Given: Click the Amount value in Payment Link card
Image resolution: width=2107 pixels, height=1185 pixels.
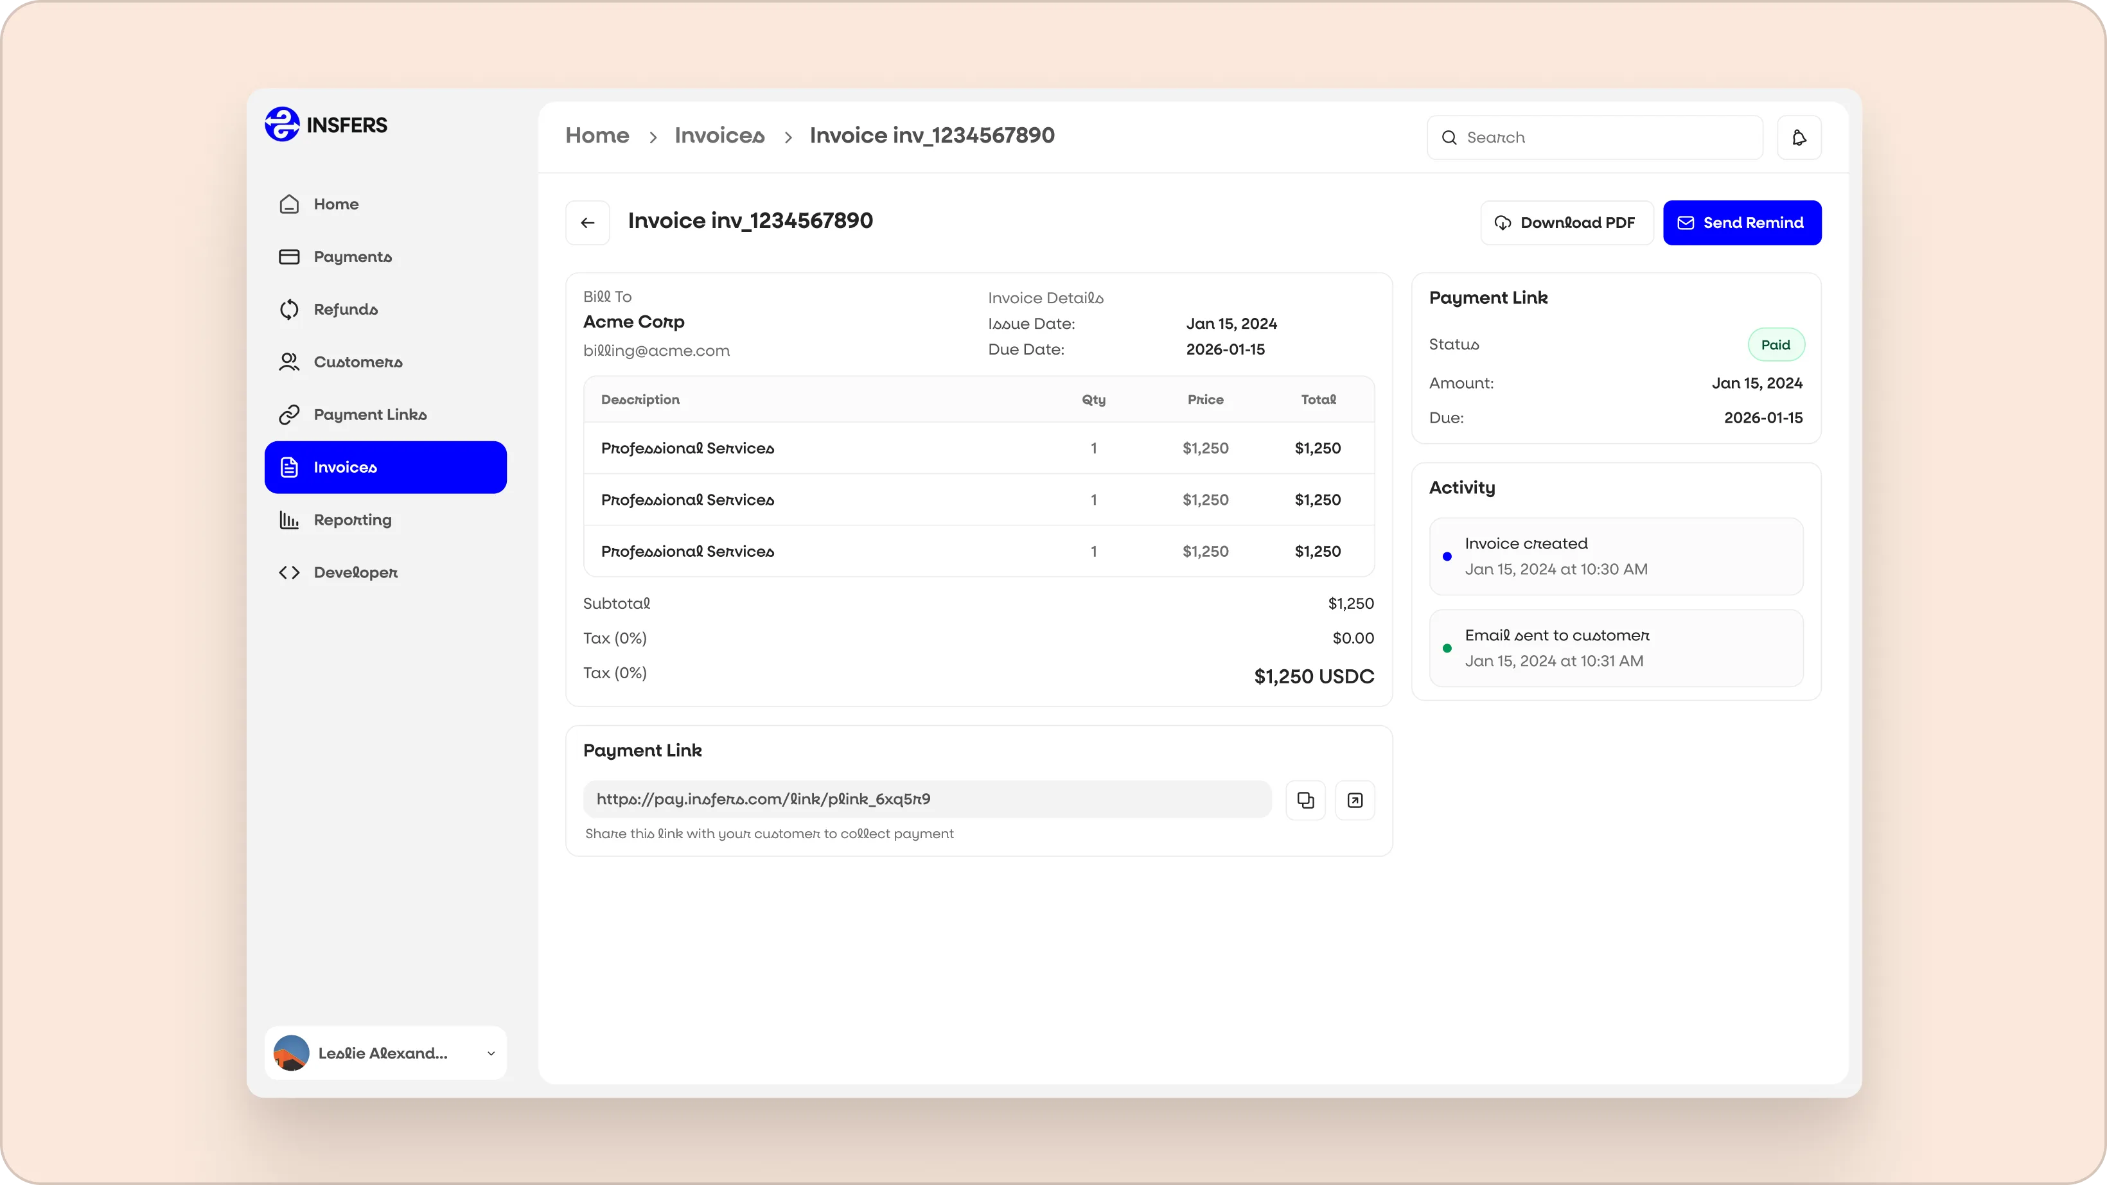Looking at the screenshot, I should [1757, 383].
